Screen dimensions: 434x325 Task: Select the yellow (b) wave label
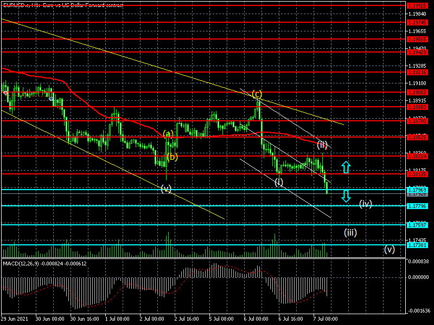pyautogui.click(x=172, y=157)
